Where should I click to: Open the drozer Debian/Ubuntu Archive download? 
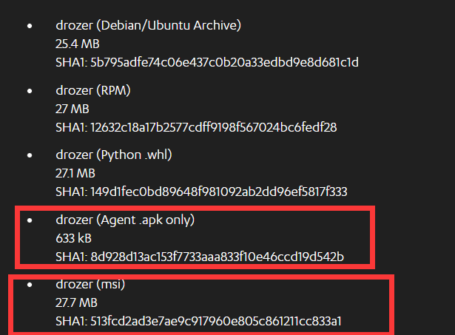coord(148,26)
